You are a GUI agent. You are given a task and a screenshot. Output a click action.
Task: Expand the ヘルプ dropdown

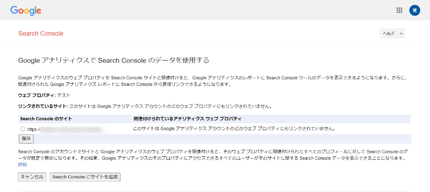392,34
